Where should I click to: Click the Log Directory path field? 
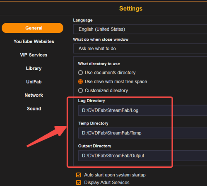point(142,110)
